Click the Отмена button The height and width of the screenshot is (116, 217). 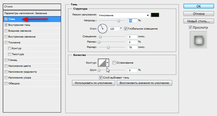point(199,14)
